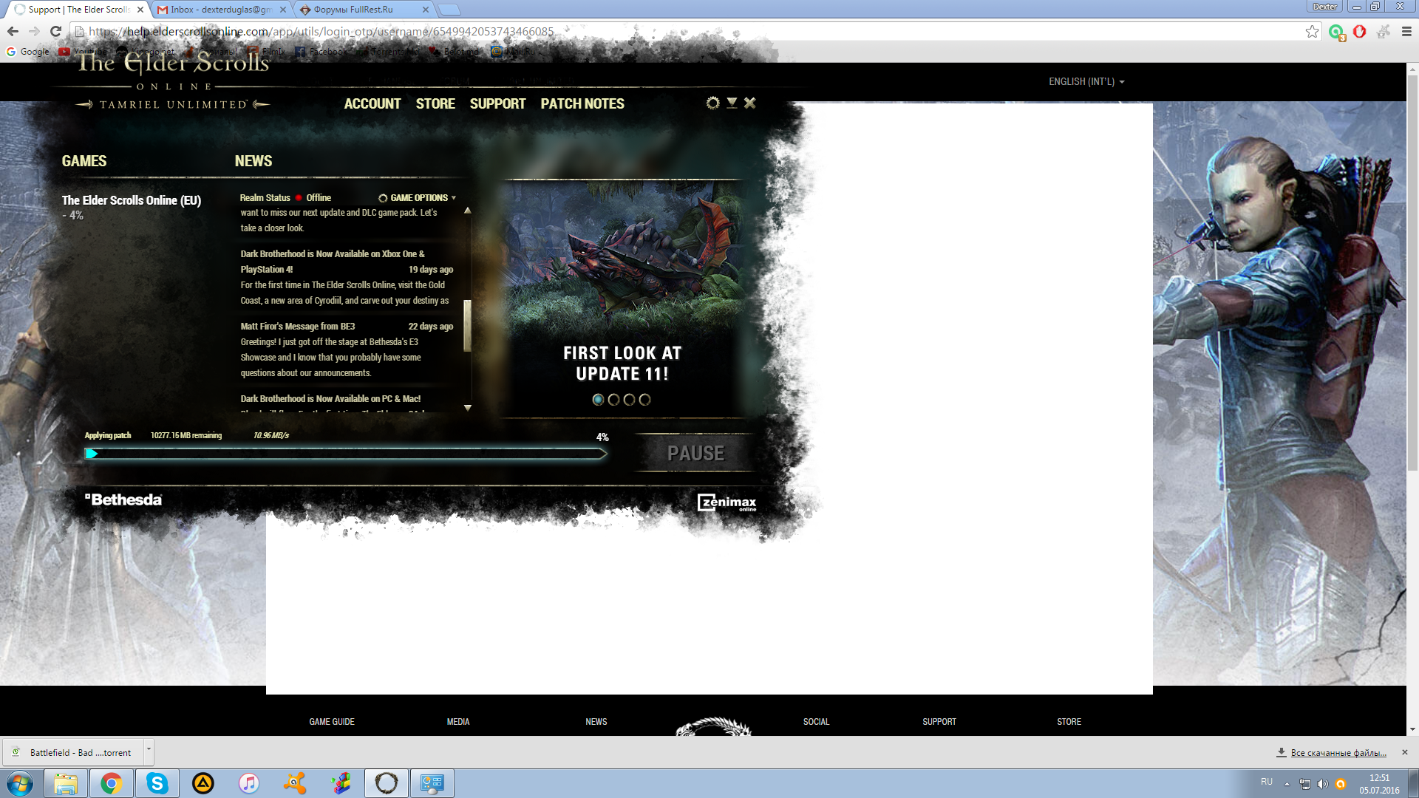Close the Chrome downloads bar
Image resolution: width=1419 pixels, height=798 pixels.
click(1405, 752)
